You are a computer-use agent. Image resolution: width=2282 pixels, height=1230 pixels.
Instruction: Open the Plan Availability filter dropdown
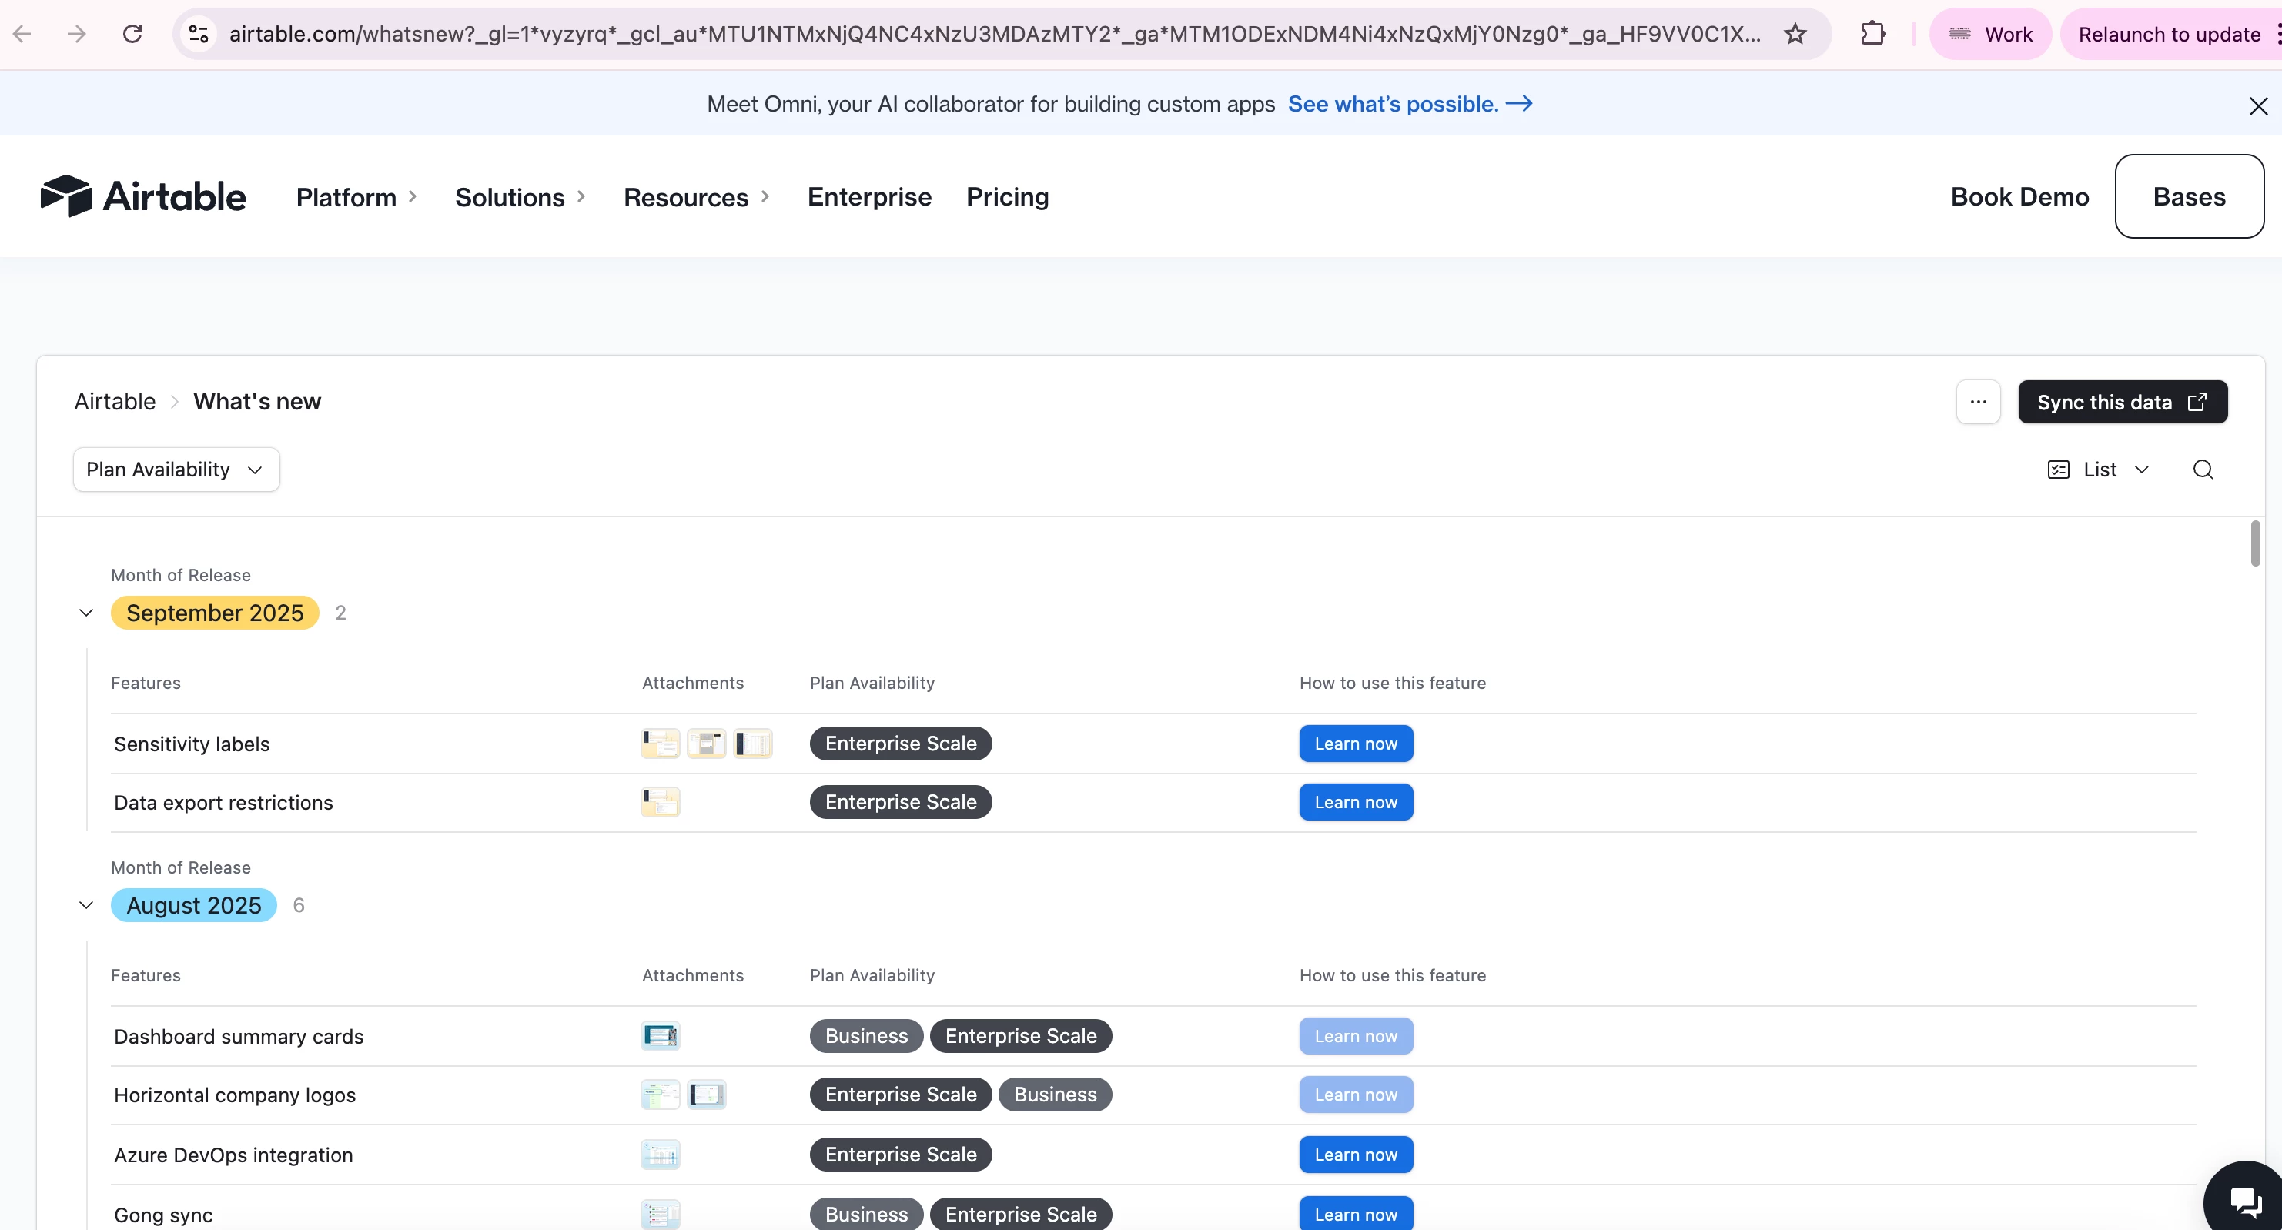(176, 469)
